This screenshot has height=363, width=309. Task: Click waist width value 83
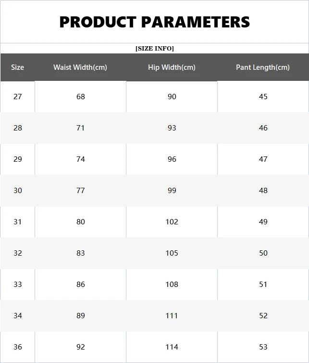81,253
